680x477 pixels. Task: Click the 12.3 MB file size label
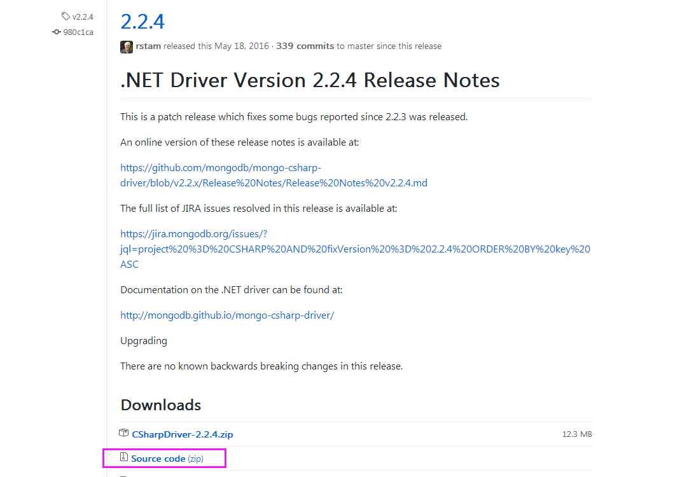pos(577,434)
